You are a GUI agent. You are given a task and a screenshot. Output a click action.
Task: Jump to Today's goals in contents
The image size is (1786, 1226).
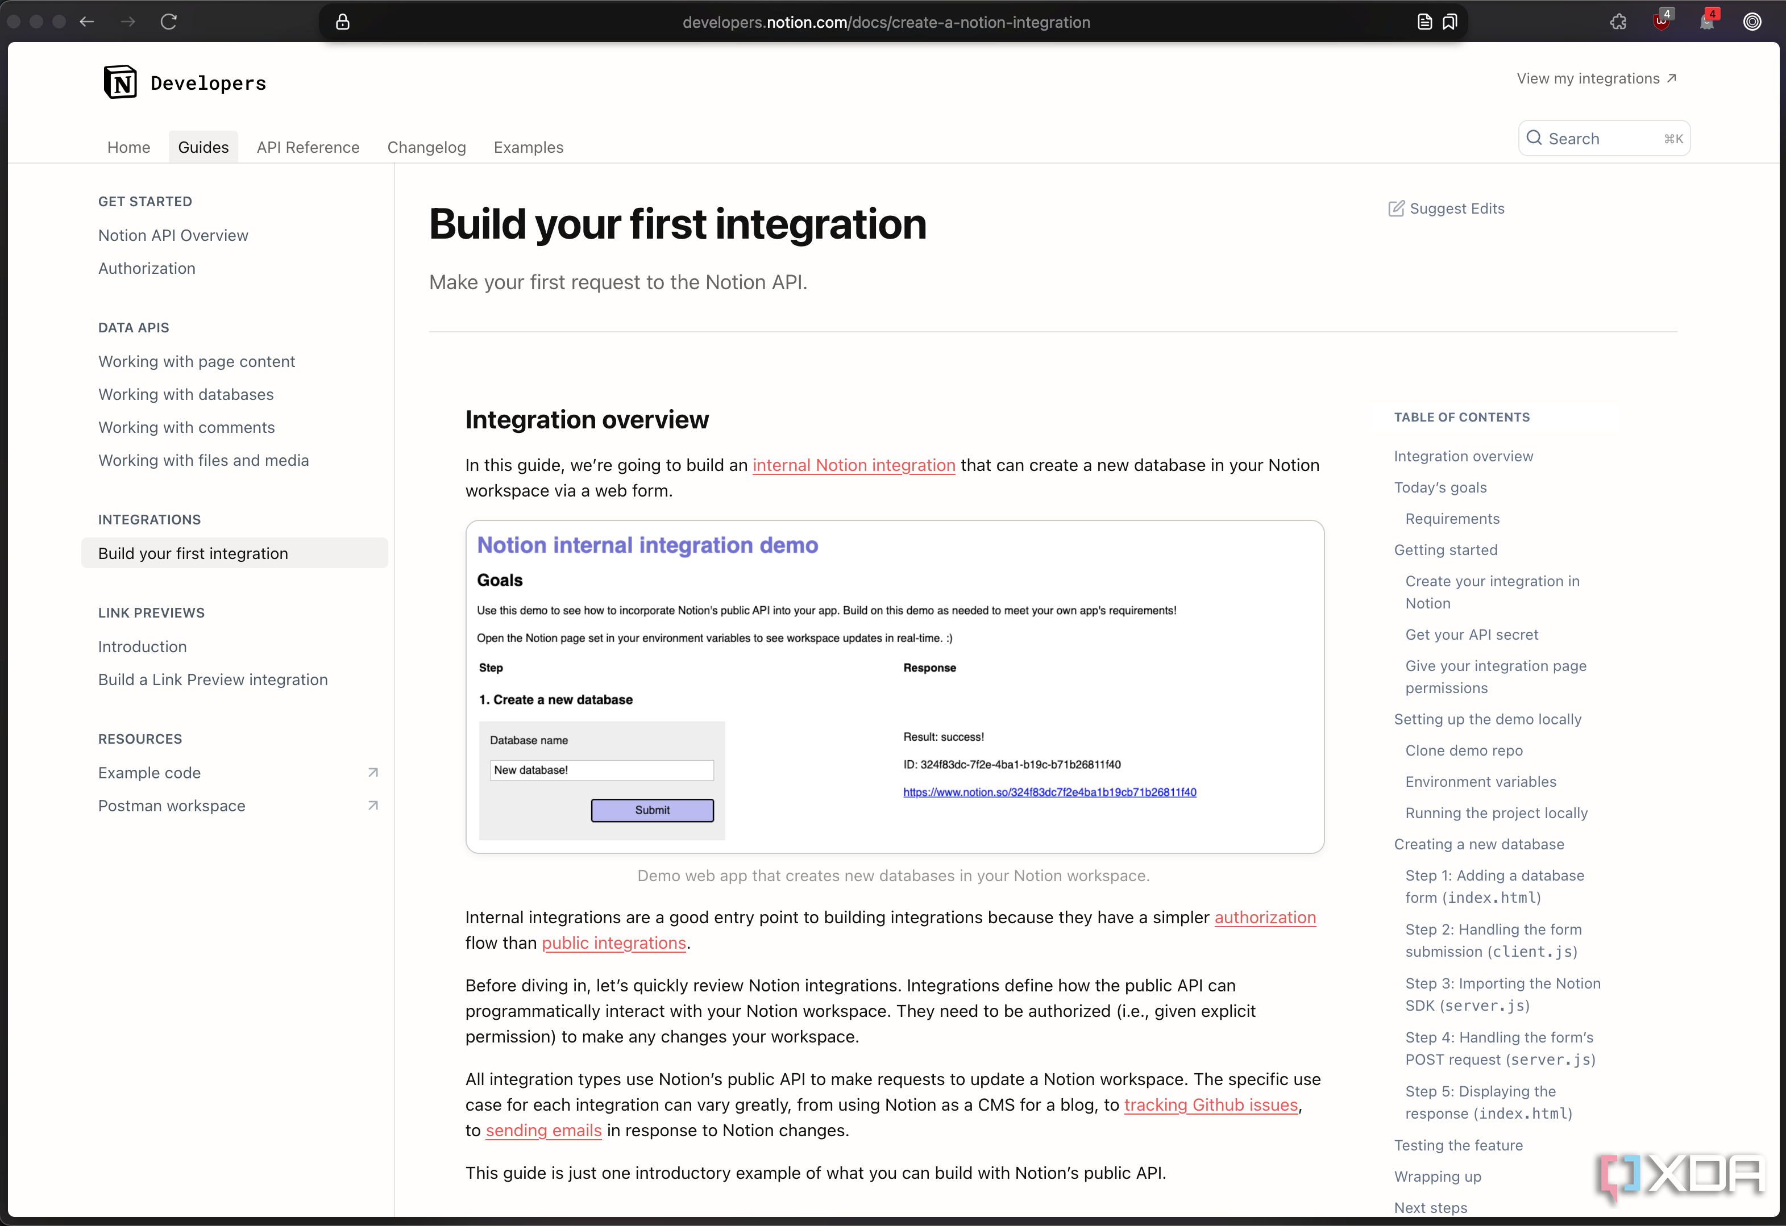(1440, 488)
